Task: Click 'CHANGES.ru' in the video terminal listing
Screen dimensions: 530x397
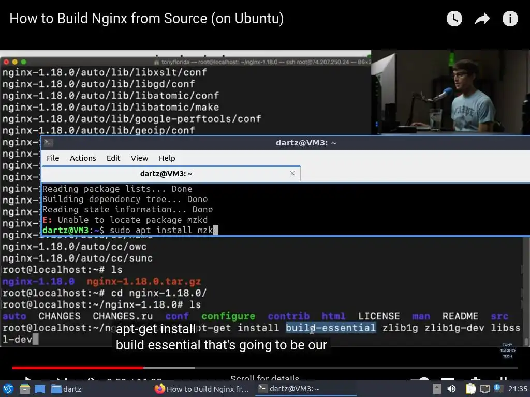Action: (x=123, y=316)
